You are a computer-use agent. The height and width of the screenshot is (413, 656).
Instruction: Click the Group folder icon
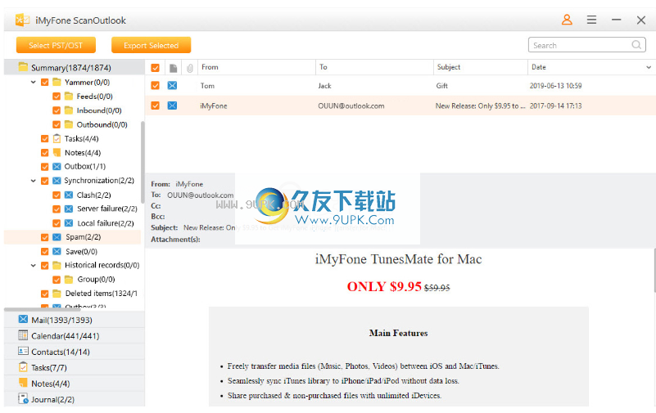point(69,279)
